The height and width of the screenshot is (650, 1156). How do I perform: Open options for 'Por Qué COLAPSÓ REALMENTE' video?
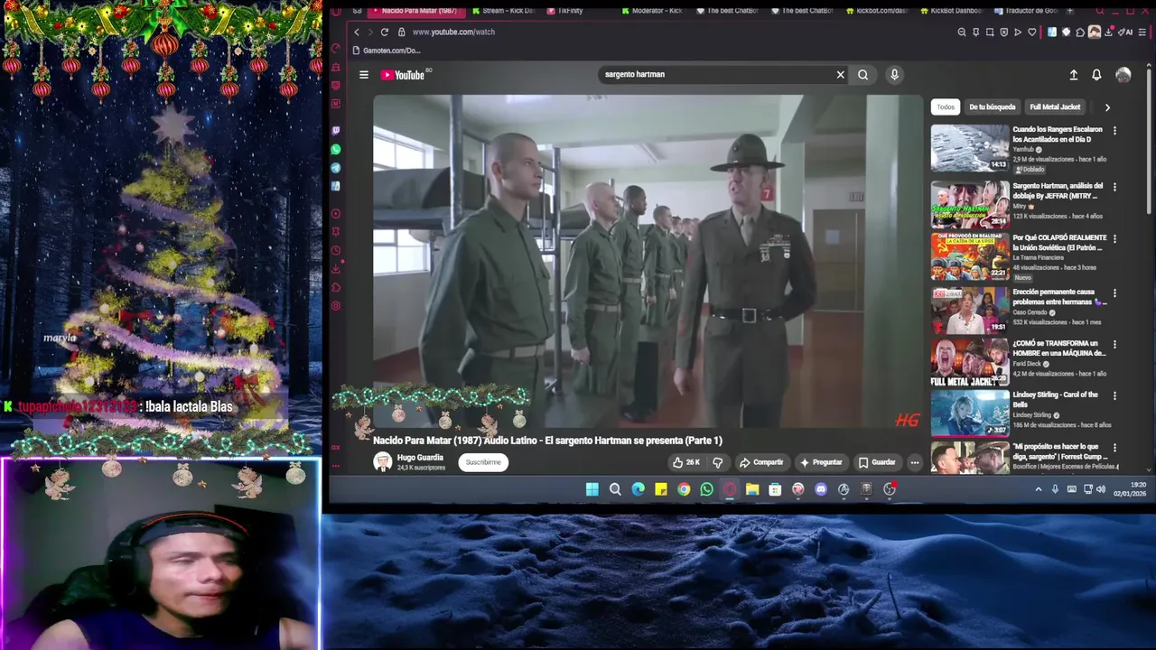click(x=1114, y=238)
